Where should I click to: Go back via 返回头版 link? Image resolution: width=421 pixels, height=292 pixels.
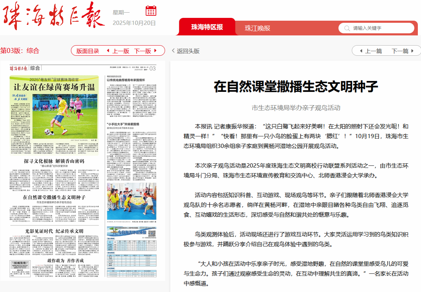[x=186, y=51]
